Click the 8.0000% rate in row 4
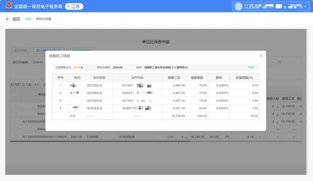This screenshot has width=313, height=181. point(222,108)
